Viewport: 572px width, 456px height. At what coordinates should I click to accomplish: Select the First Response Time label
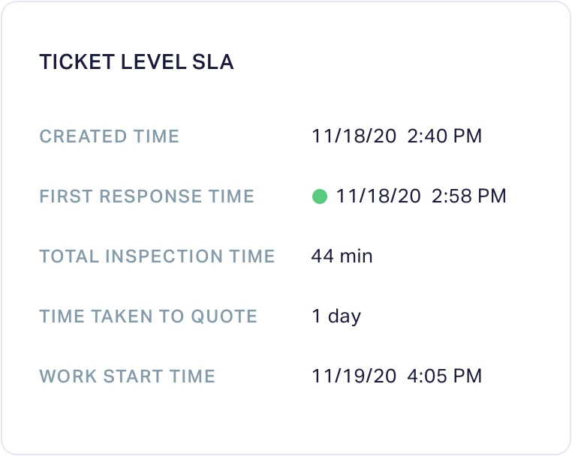tap(147, 196)
